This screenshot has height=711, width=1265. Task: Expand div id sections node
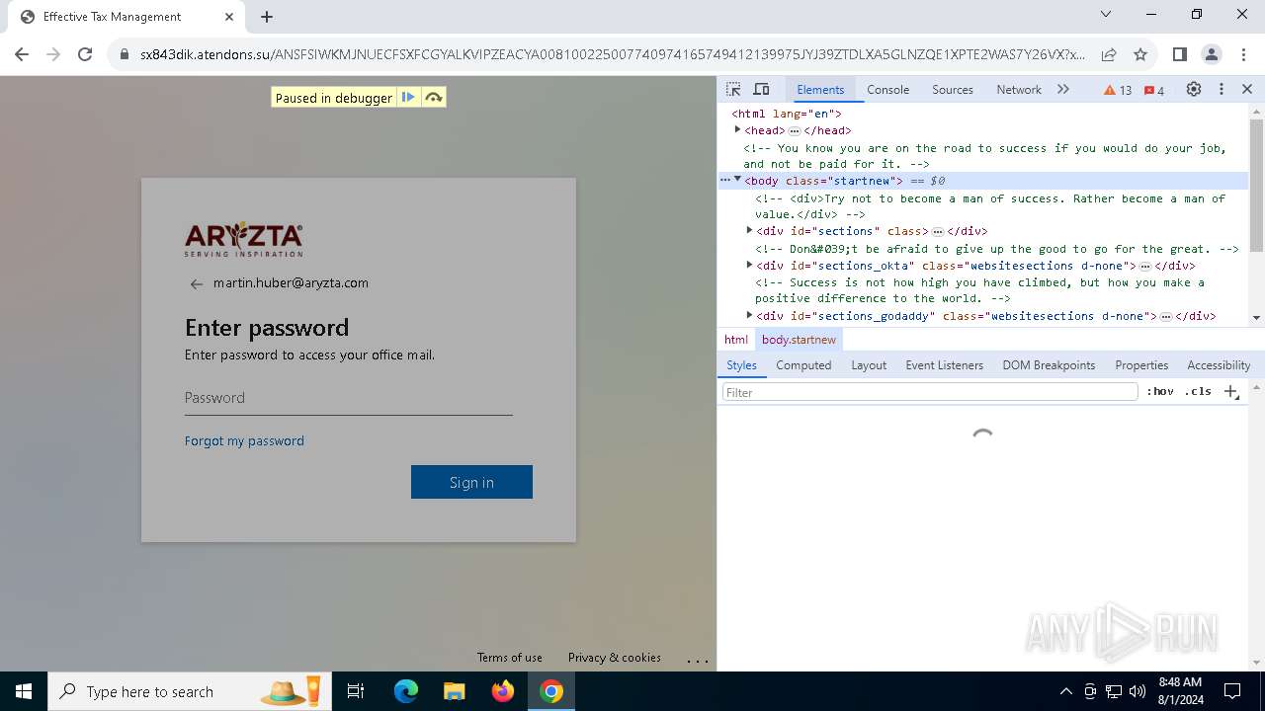[749, 230]
